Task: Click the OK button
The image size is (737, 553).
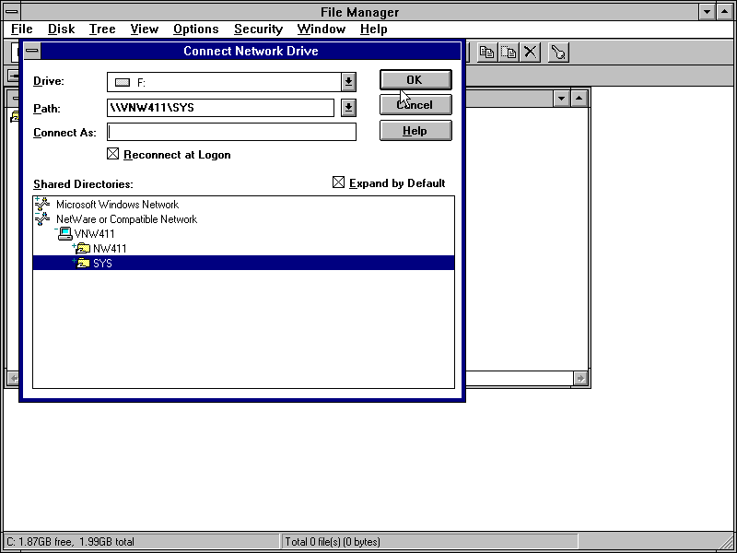Action: [x=415, y=80]
